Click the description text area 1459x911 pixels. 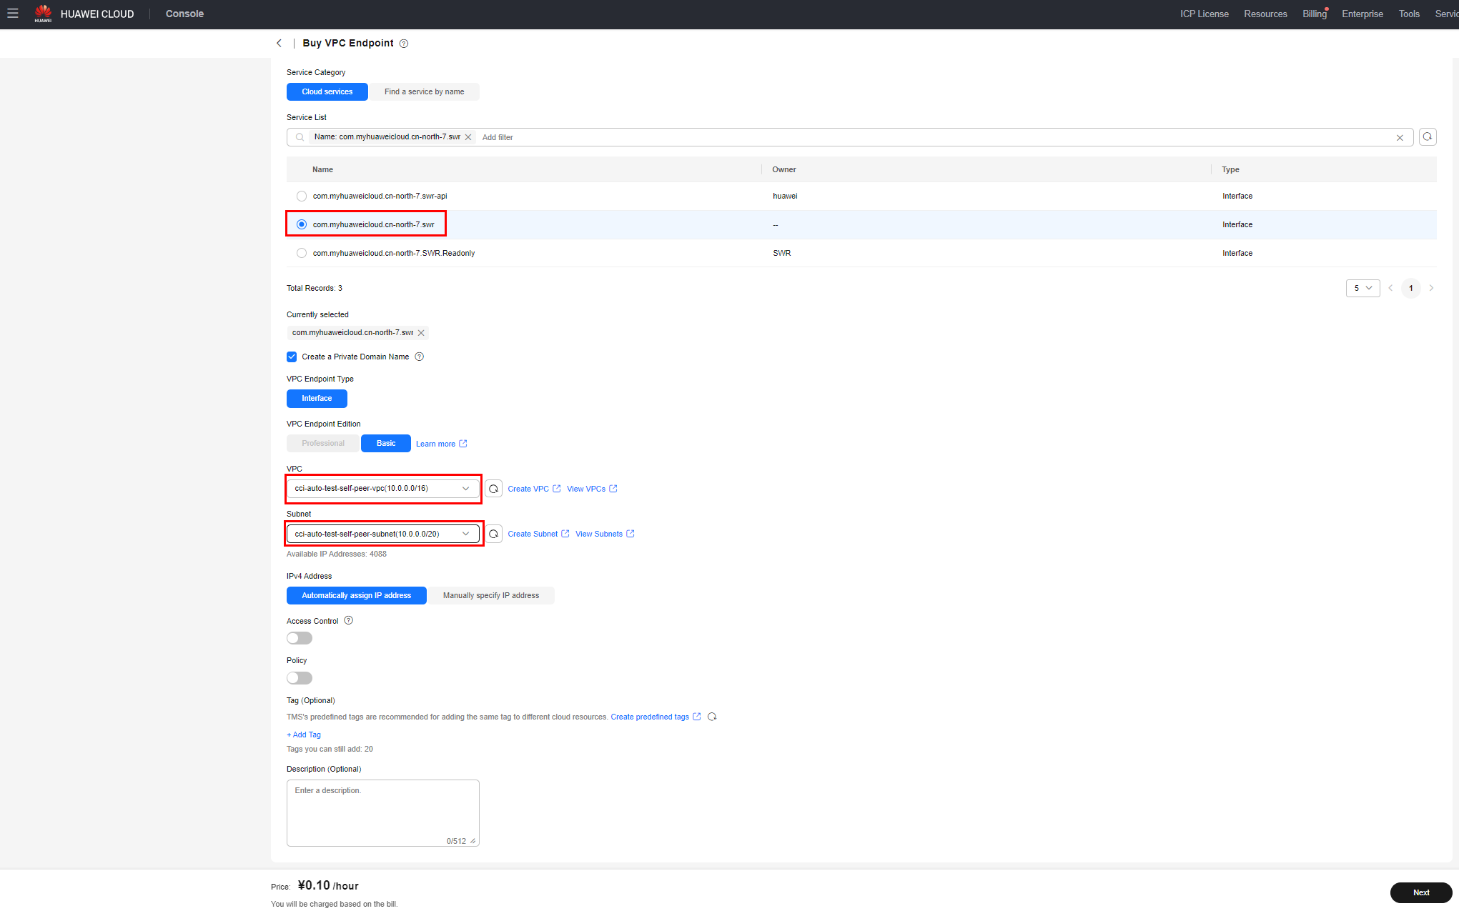[383, 813]
